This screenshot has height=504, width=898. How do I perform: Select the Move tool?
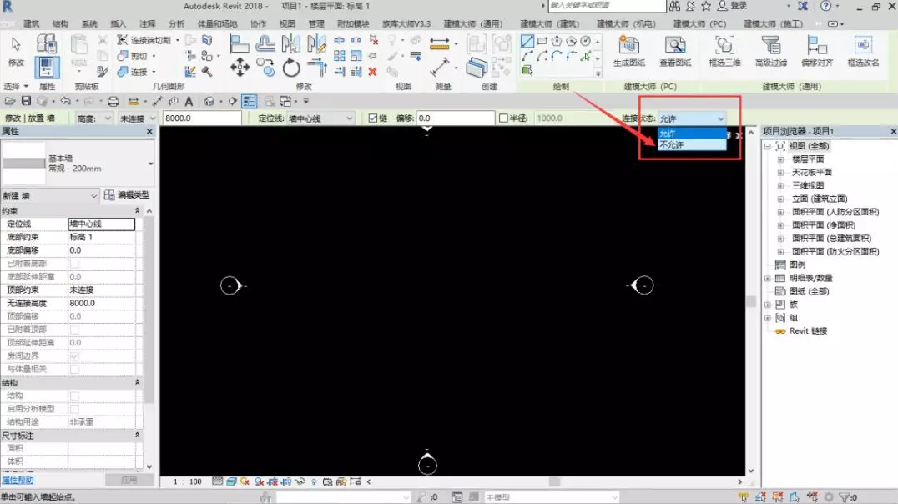pyautogui.click(x=240, y=68)
